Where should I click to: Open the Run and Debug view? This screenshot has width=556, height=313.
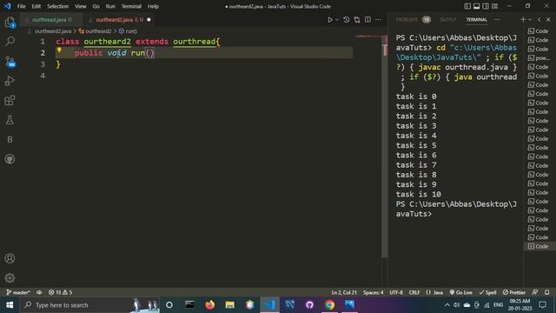pyautogui.click(x=10, y=81)
